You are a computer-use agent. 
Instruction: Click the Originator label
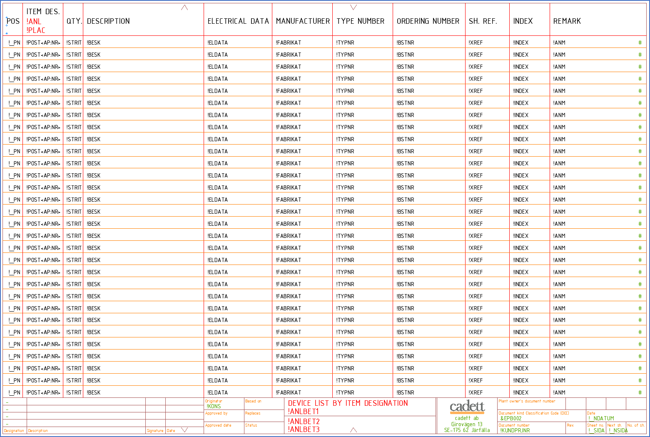point(214,401)
